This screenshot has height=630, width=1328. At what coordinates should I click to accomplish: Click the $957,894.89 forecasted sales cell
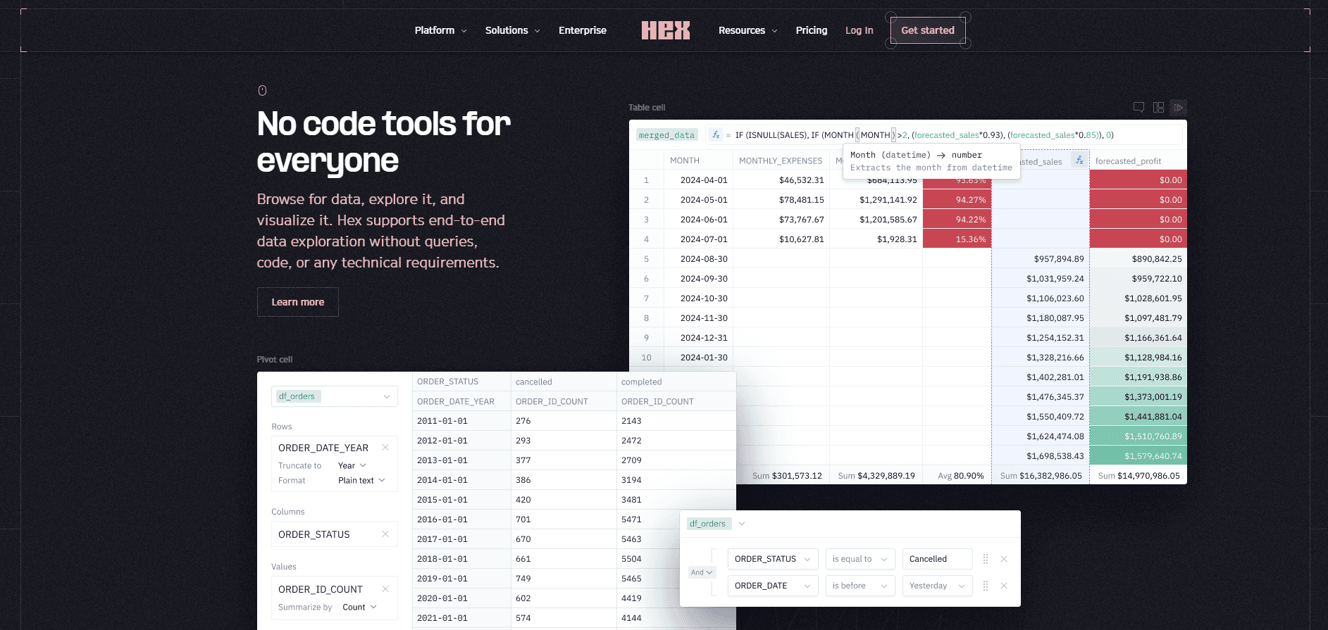pos(1041,259)
